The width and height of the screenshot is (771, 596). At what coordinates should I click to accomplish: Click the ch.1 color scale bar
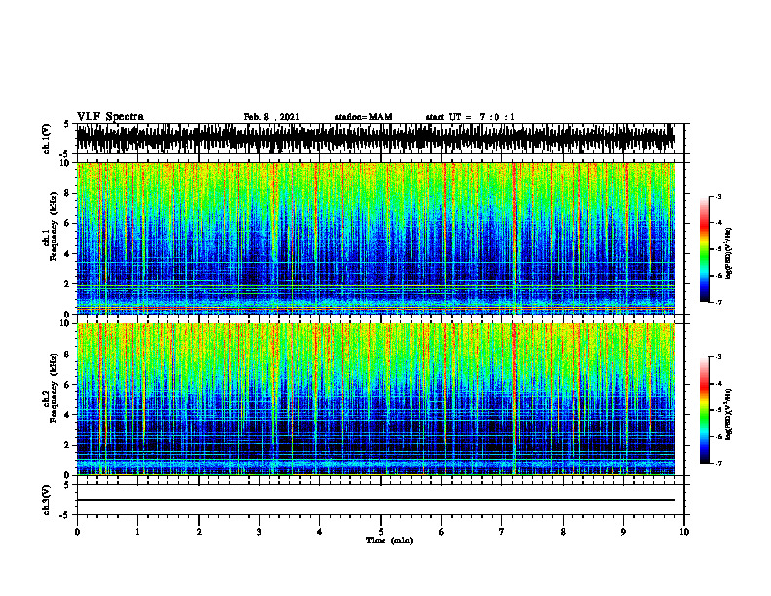705,249
